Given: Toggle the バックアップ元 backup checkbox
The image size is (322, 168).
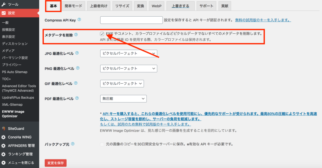Looking at the screenshot, I should click(102, 144).
